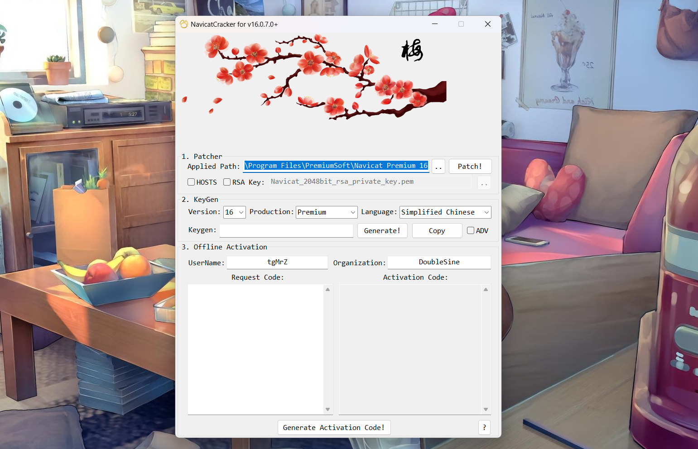Open the question mark help button
Image resolution: width=698 pixels, height=449 pixels.
[484, 428]
